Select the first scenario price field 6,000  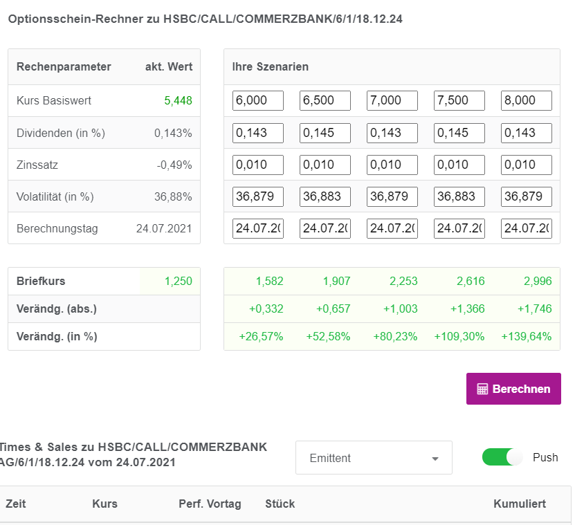257,100
